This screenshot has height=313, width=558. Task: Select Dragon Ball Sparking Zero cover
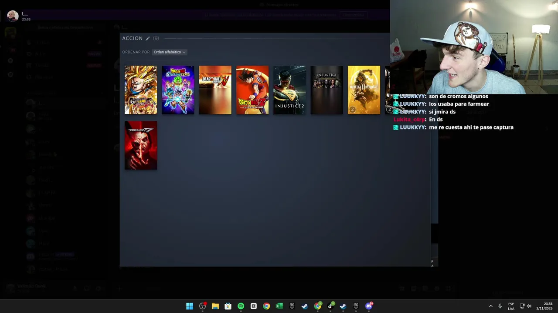point(178,90)
